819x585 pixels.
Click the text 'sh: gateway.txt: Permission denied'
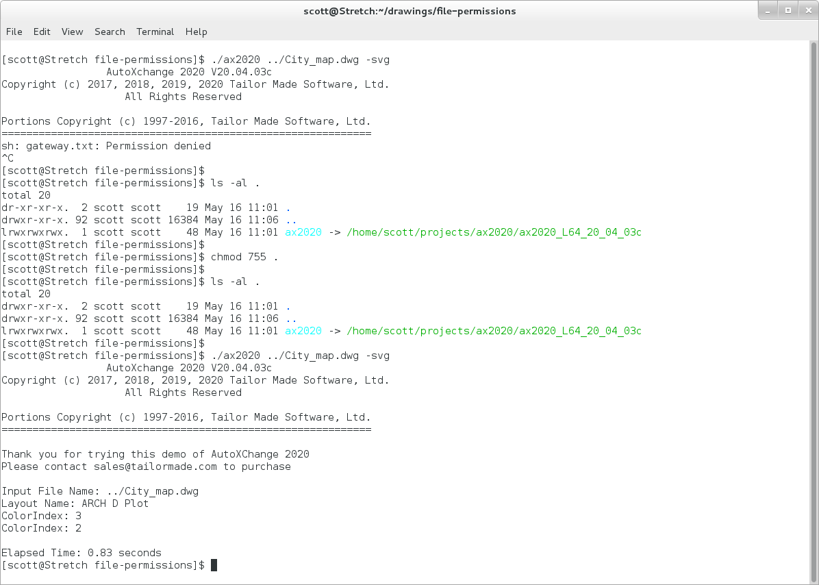(x=106, y=147)
